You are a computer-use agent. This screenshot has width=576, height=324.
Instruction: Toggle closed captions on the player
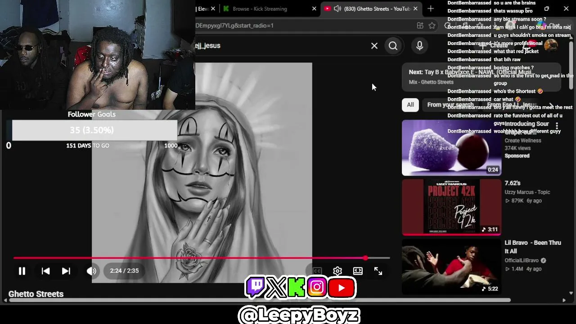pos(317,271)
